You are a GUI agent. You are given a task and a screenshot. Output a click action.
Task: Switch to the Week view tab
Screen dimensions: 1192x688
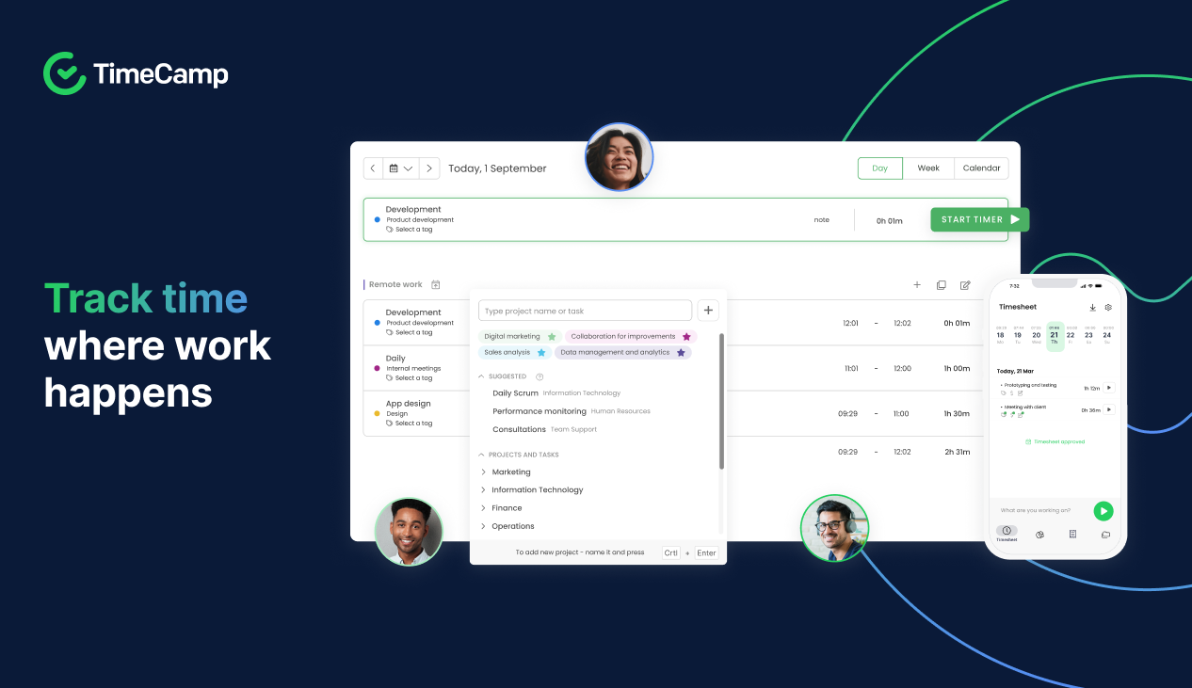point(928,168)
